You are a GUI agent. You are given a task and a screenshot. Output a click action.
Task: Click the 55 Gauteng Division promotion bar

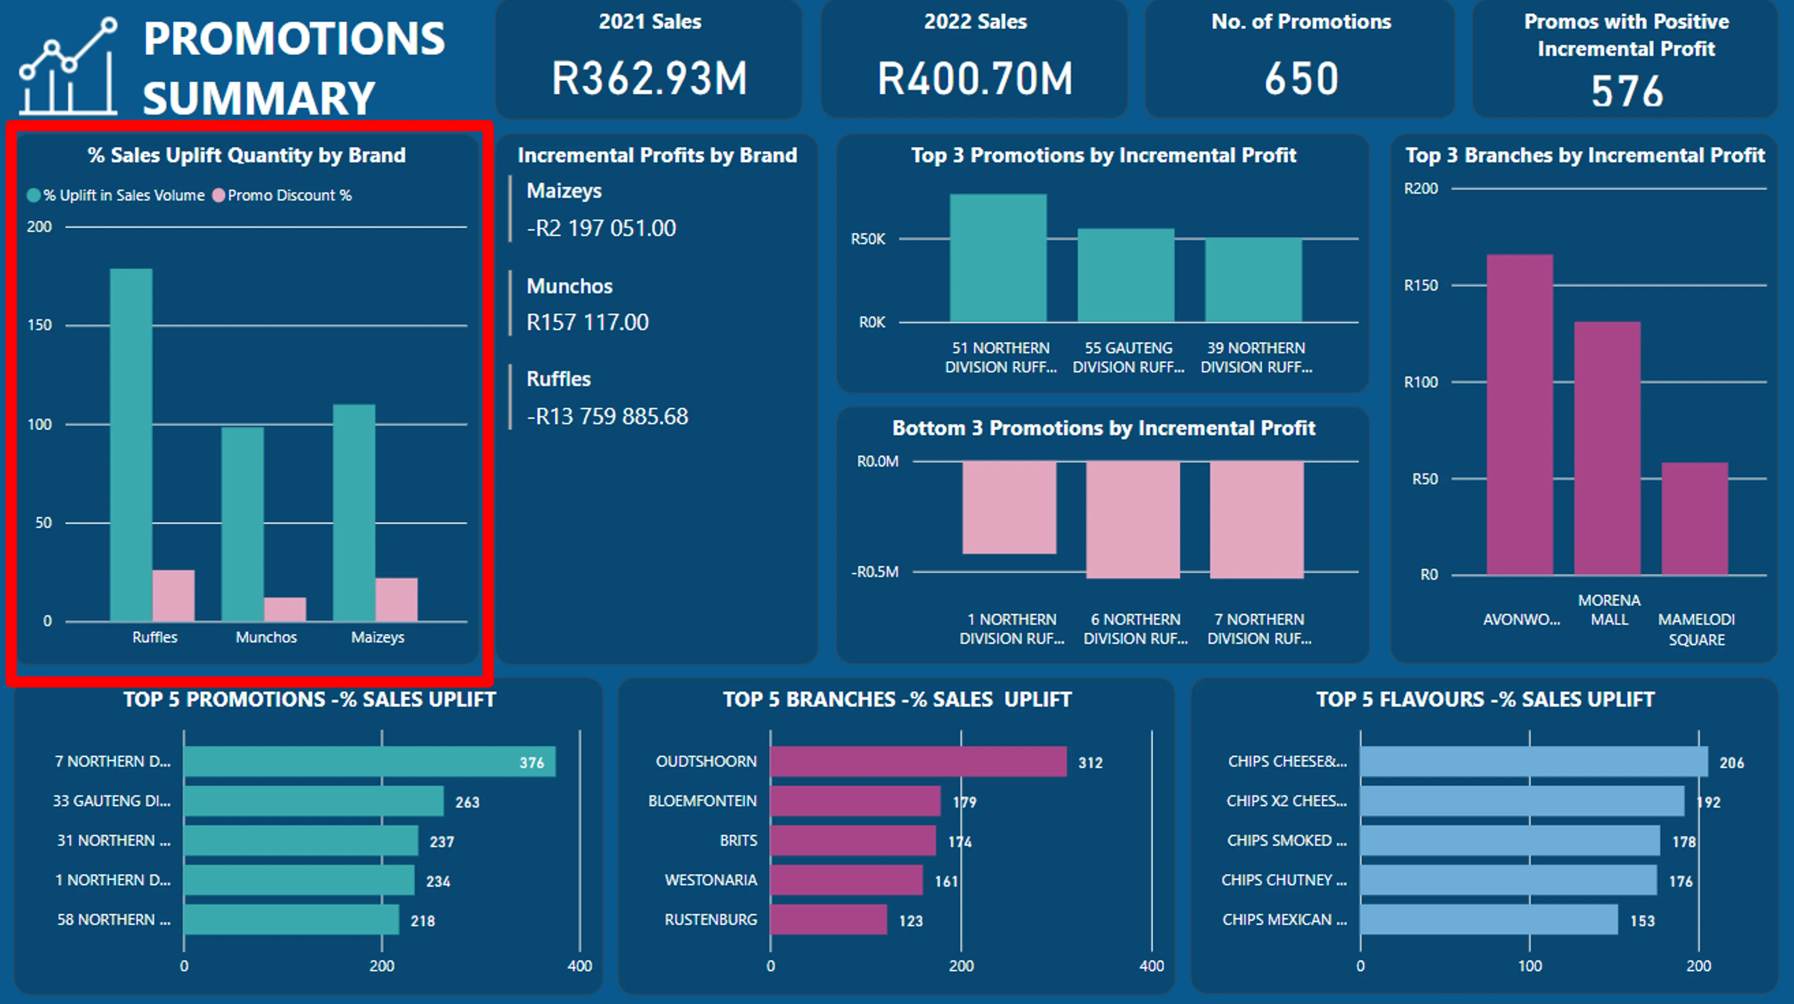pos(1126,275)
